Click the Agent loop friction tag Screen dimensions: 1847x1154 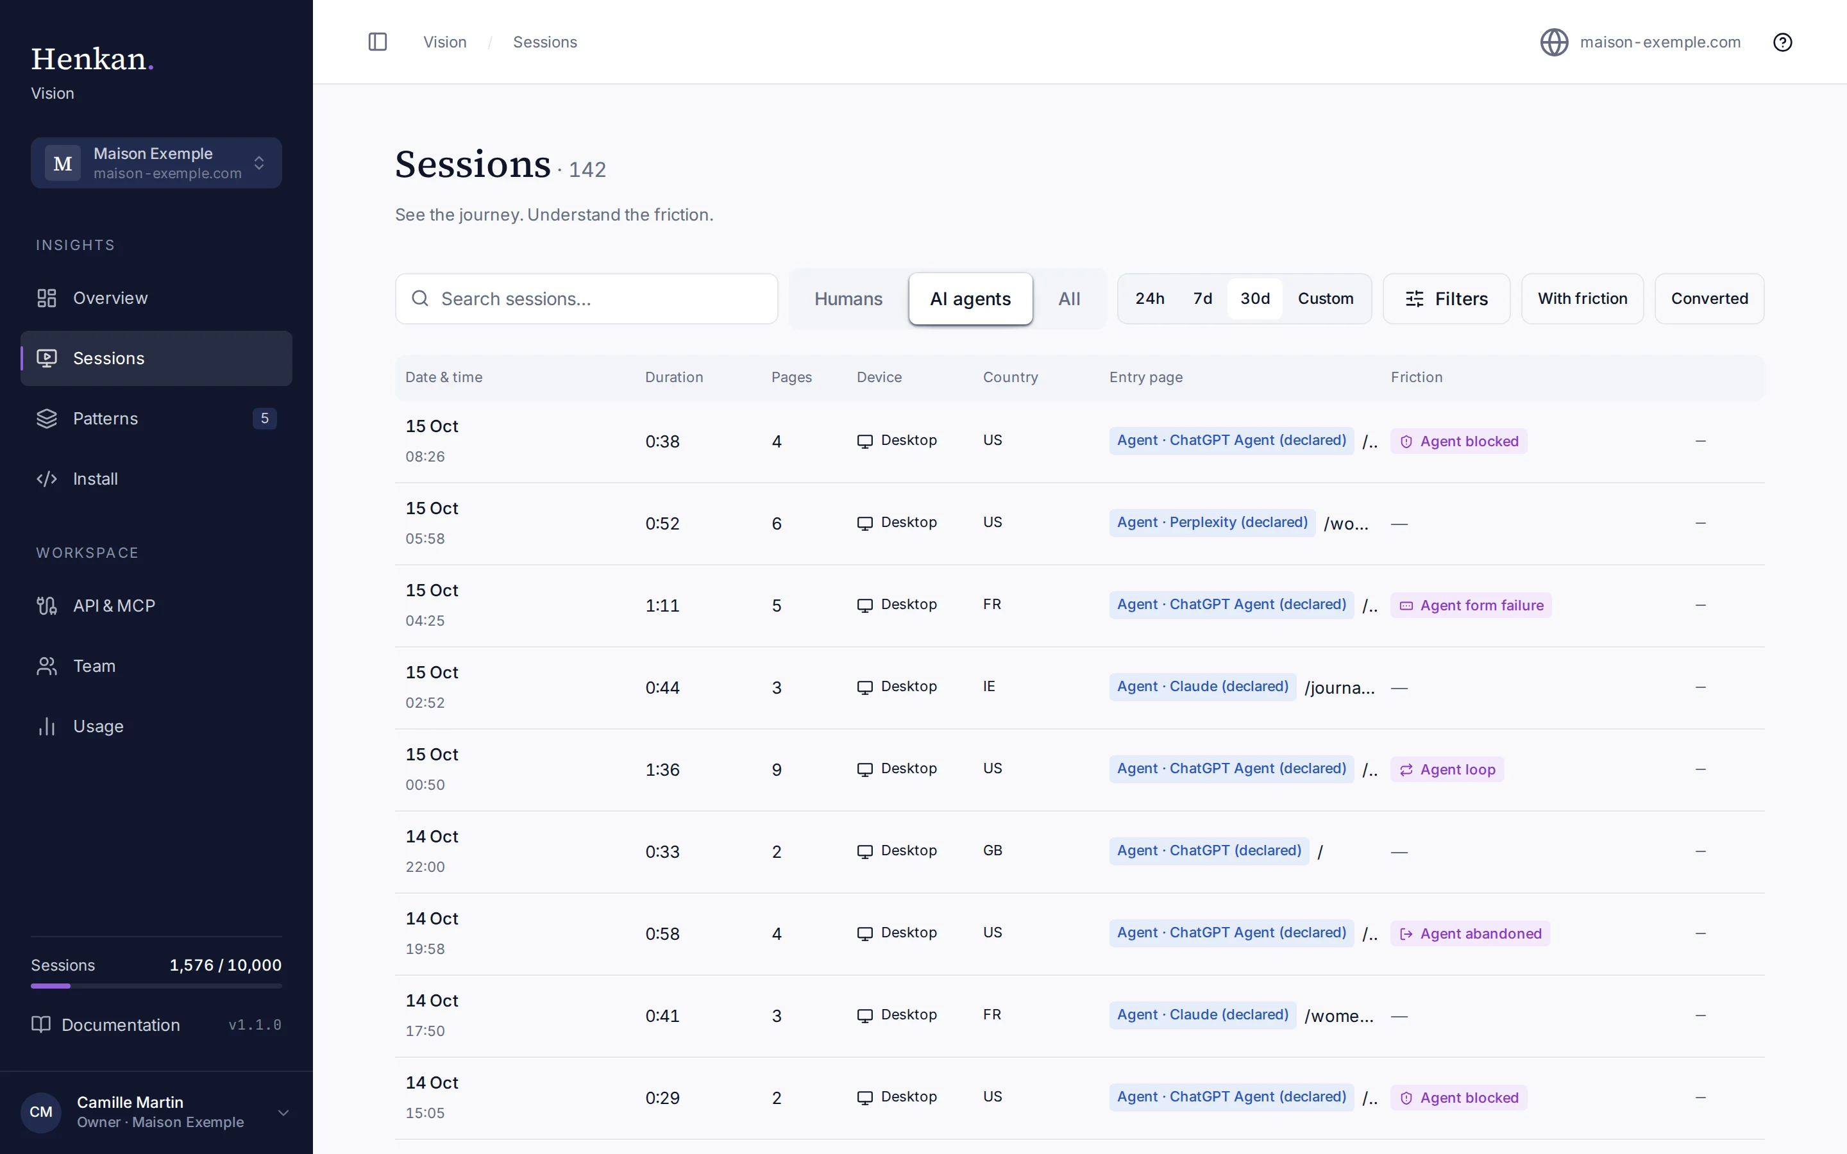[x=1447, y=769]
